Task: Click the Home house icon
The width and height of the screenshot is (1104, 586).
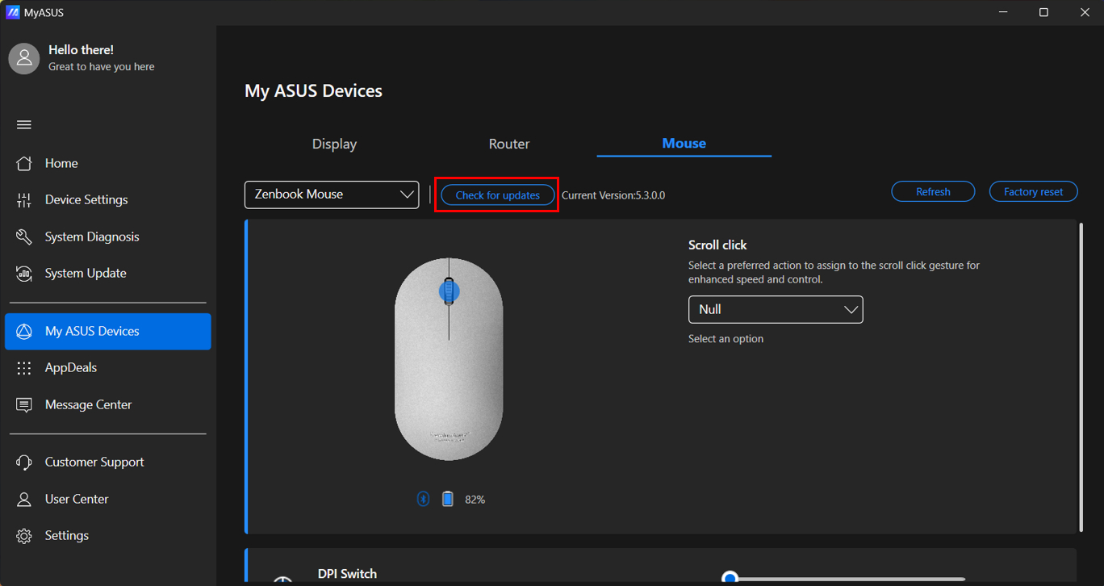Action: (24, 163)
